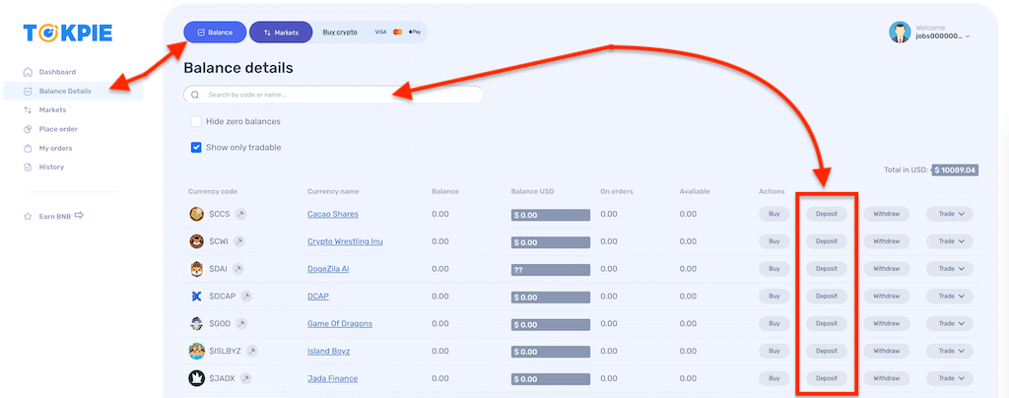This screenshot has height=398, width=1009.
Task: Click the Tokpie logo
Action: 67,33
